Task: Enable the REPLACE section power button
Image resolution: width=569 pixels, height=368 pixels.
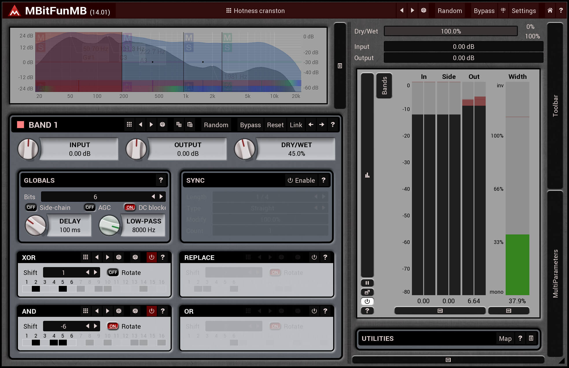Action: coord(314,257)
